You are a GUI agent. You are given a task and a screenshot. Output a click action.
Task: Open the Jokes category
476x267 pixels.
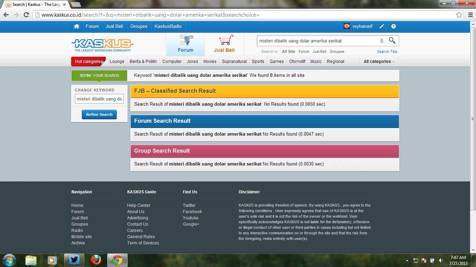(192, 62)
